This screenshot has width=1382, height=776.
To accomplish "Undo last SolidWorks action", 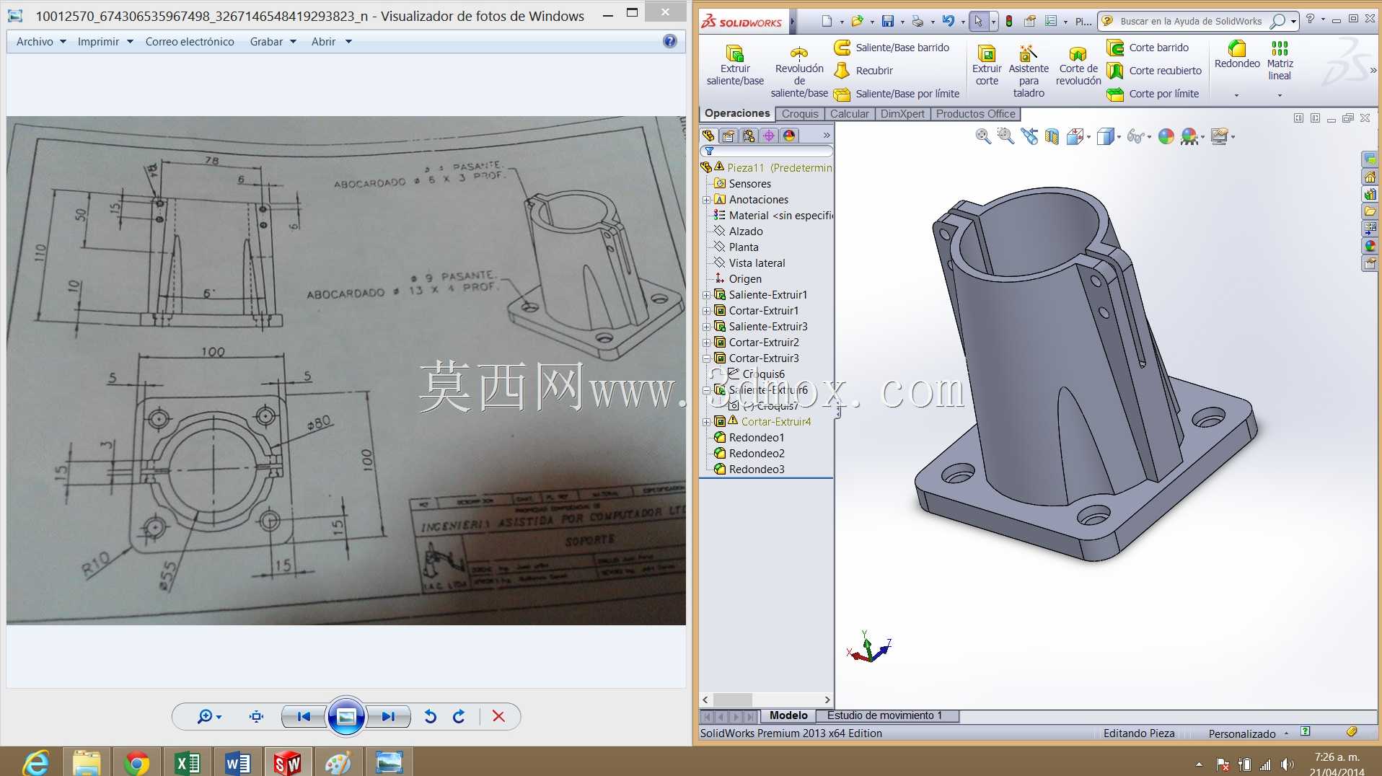I will [x=948, y=21].
